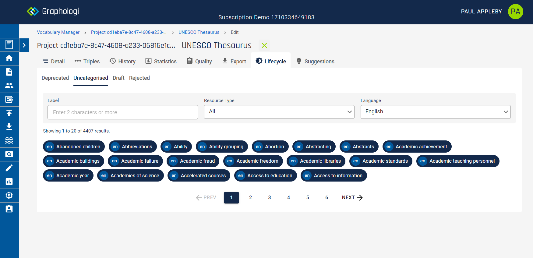This screenshot has width=533, height=258.
Task: Show the Rejected lifecycle category
Action: pos(139,78)
